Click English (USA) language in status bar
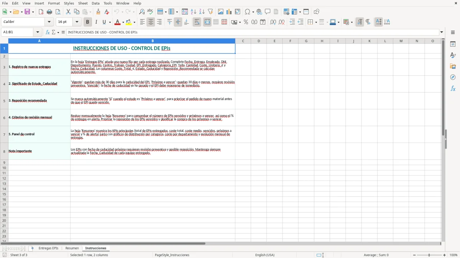460x258 pixels. click(265, 255)
